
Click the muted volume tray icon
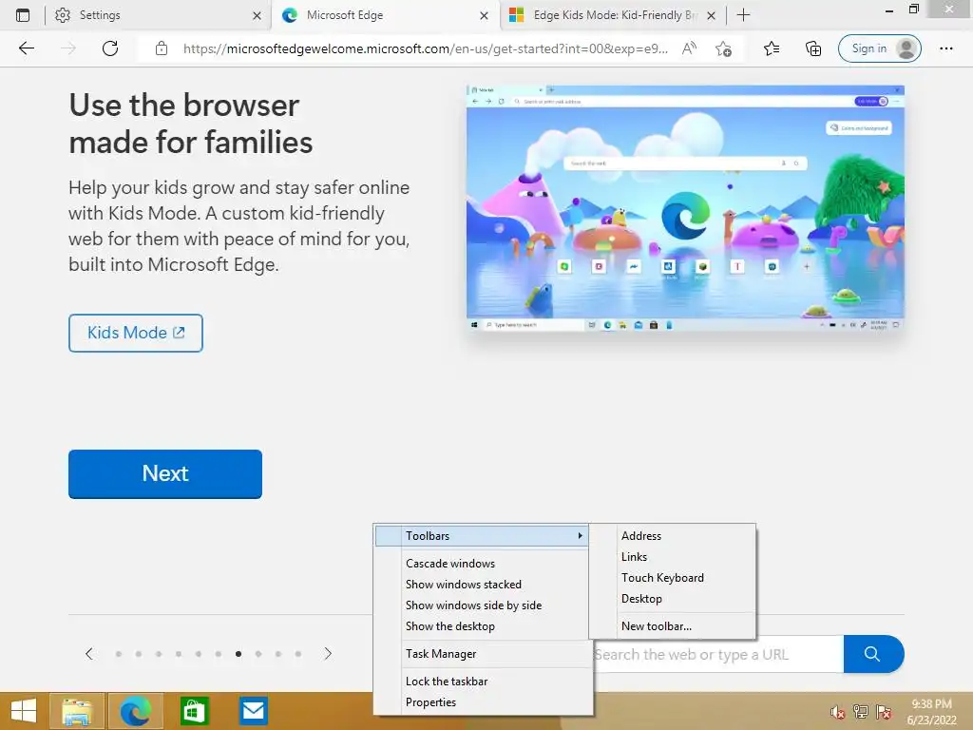[x=838, y=712]
